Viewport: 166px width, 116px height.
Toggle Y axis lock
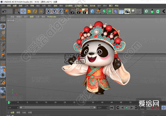pos(54,11)
